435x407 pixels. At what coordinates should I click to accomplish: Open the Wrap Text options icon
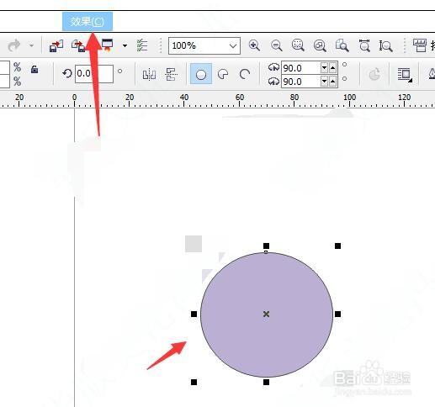[x=405, y=75]
